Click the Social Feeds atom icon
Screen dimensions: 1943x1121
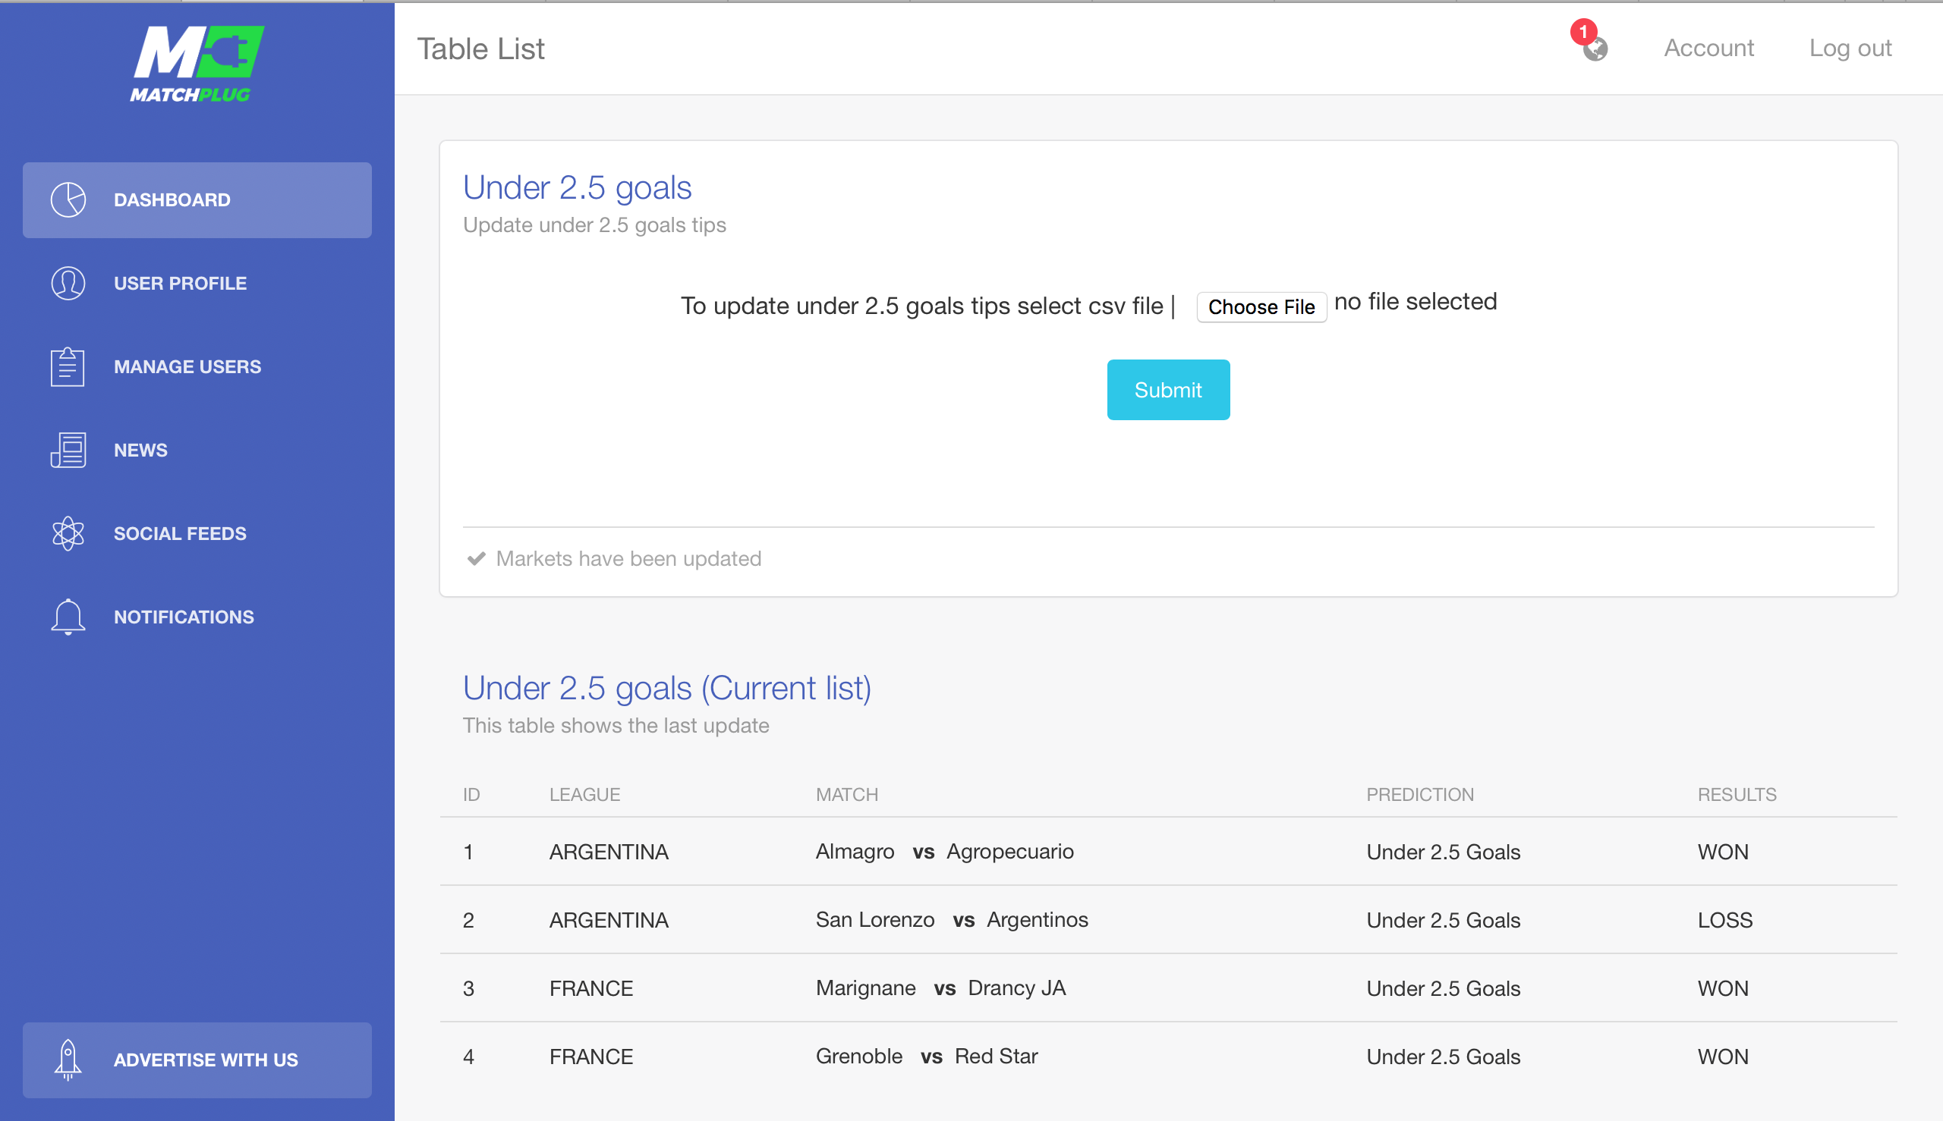(68, 532)
